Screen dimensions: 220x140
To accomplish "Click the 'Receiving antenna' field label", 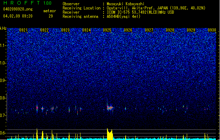I will (80, 16).
